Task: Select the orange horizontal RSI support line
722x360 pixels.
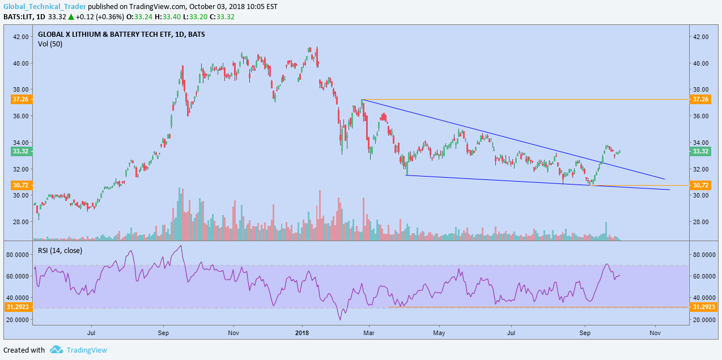Action: [538, 307]
